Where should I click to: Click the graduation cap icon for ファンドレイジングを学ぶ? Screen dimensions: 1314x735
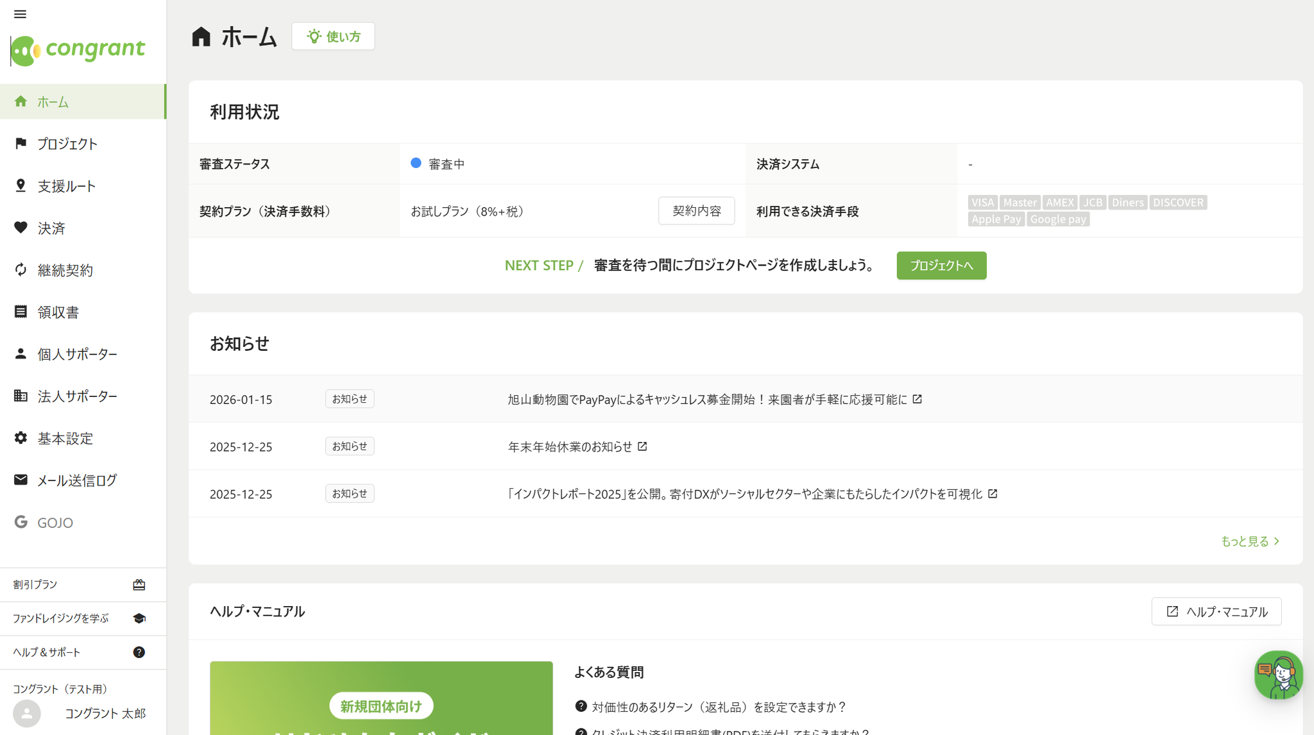pos(139,618)
